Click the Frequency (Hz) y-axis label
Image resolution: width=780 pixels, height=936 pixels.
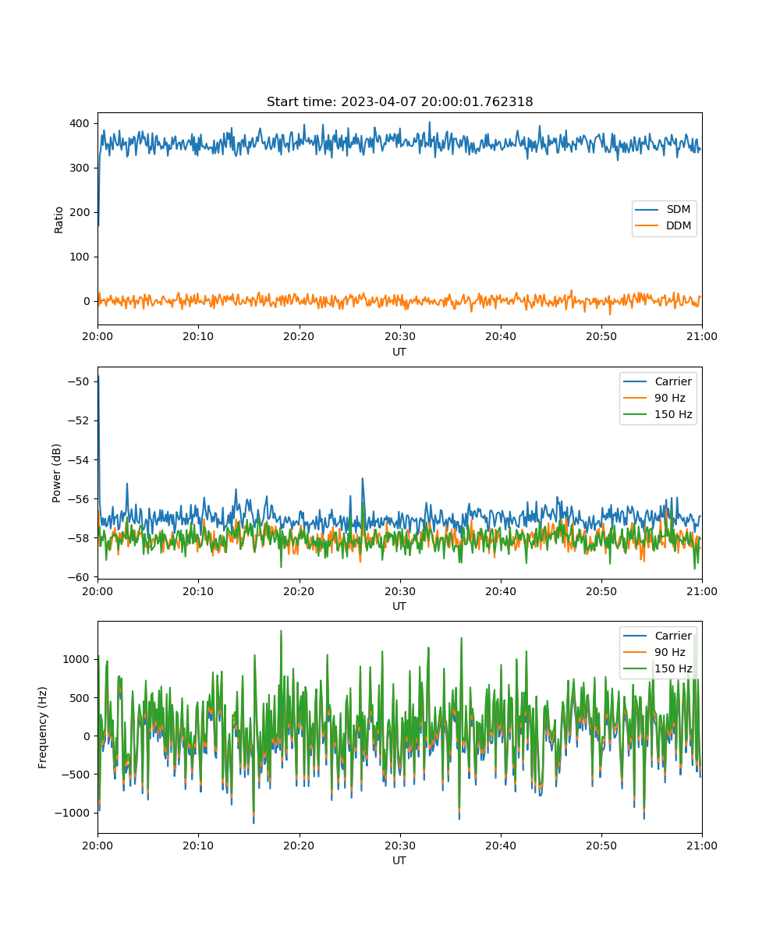pos(44,727)
